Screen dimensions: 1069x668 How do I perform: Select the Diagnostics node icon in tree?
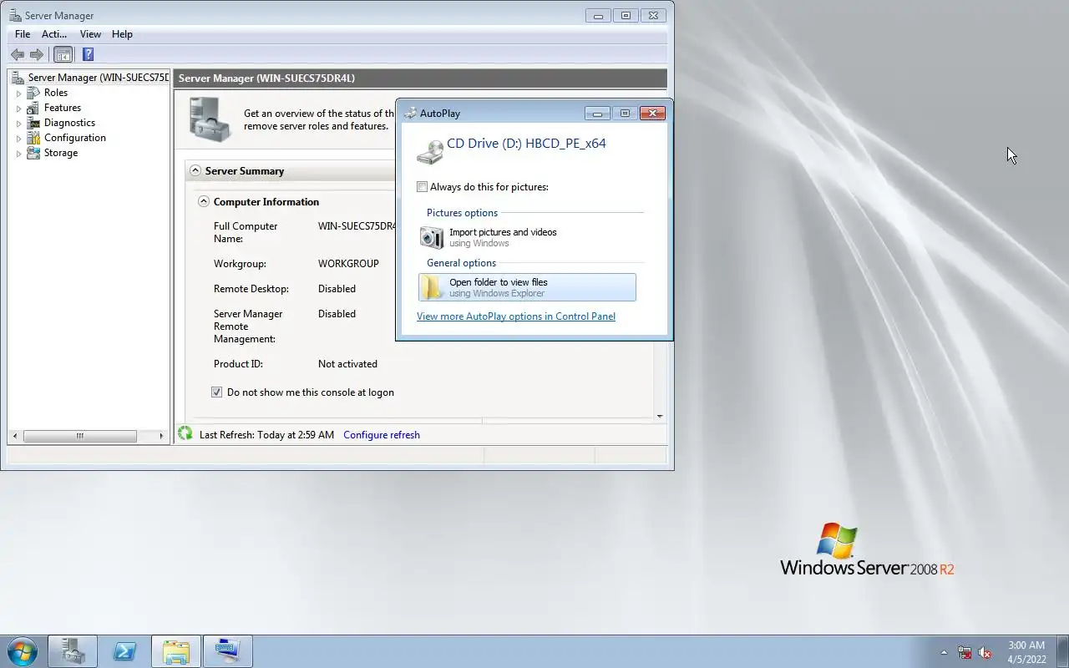click(33, 123)
